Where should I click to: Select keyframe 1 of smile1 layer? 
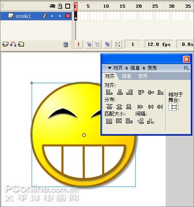[76, 16]
